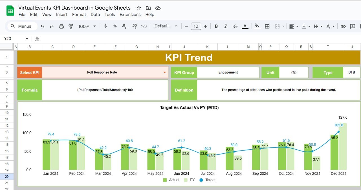
Task: Click the KPI definition text
Action: click(279, 90)
